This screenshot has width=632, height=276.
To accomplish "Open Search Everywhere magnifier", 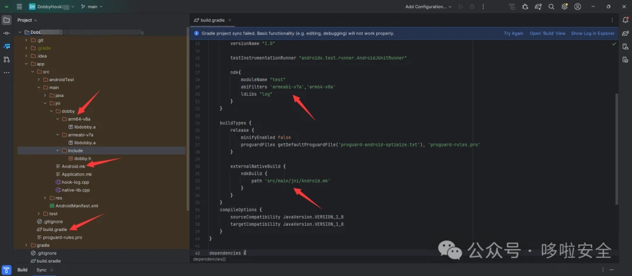I will coord(551,6).
